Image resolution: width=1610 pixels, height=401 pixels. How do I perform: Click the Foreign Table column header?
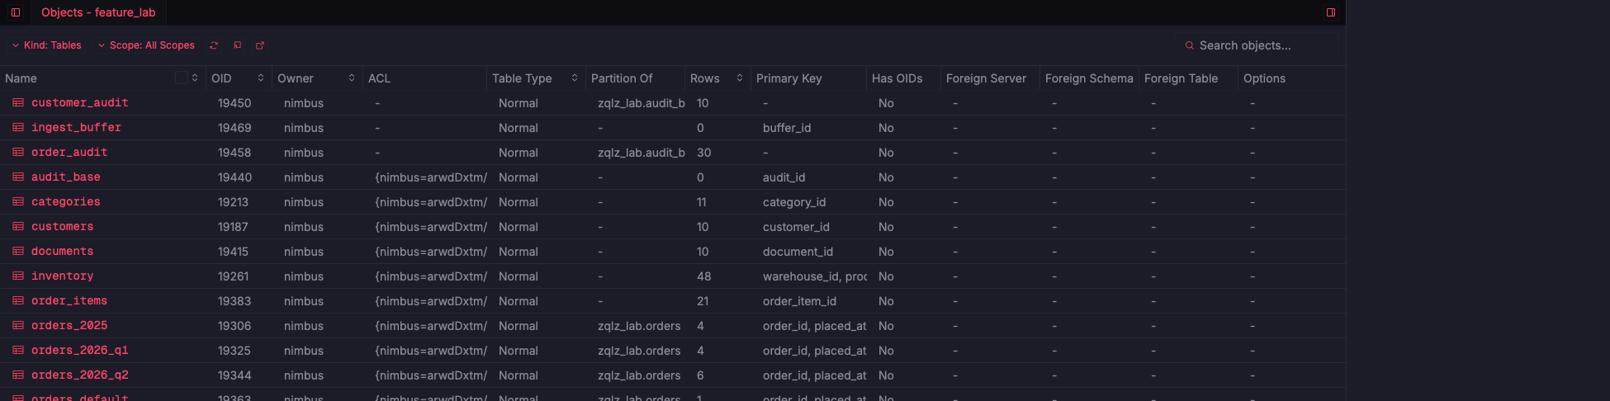point(1189,78)
